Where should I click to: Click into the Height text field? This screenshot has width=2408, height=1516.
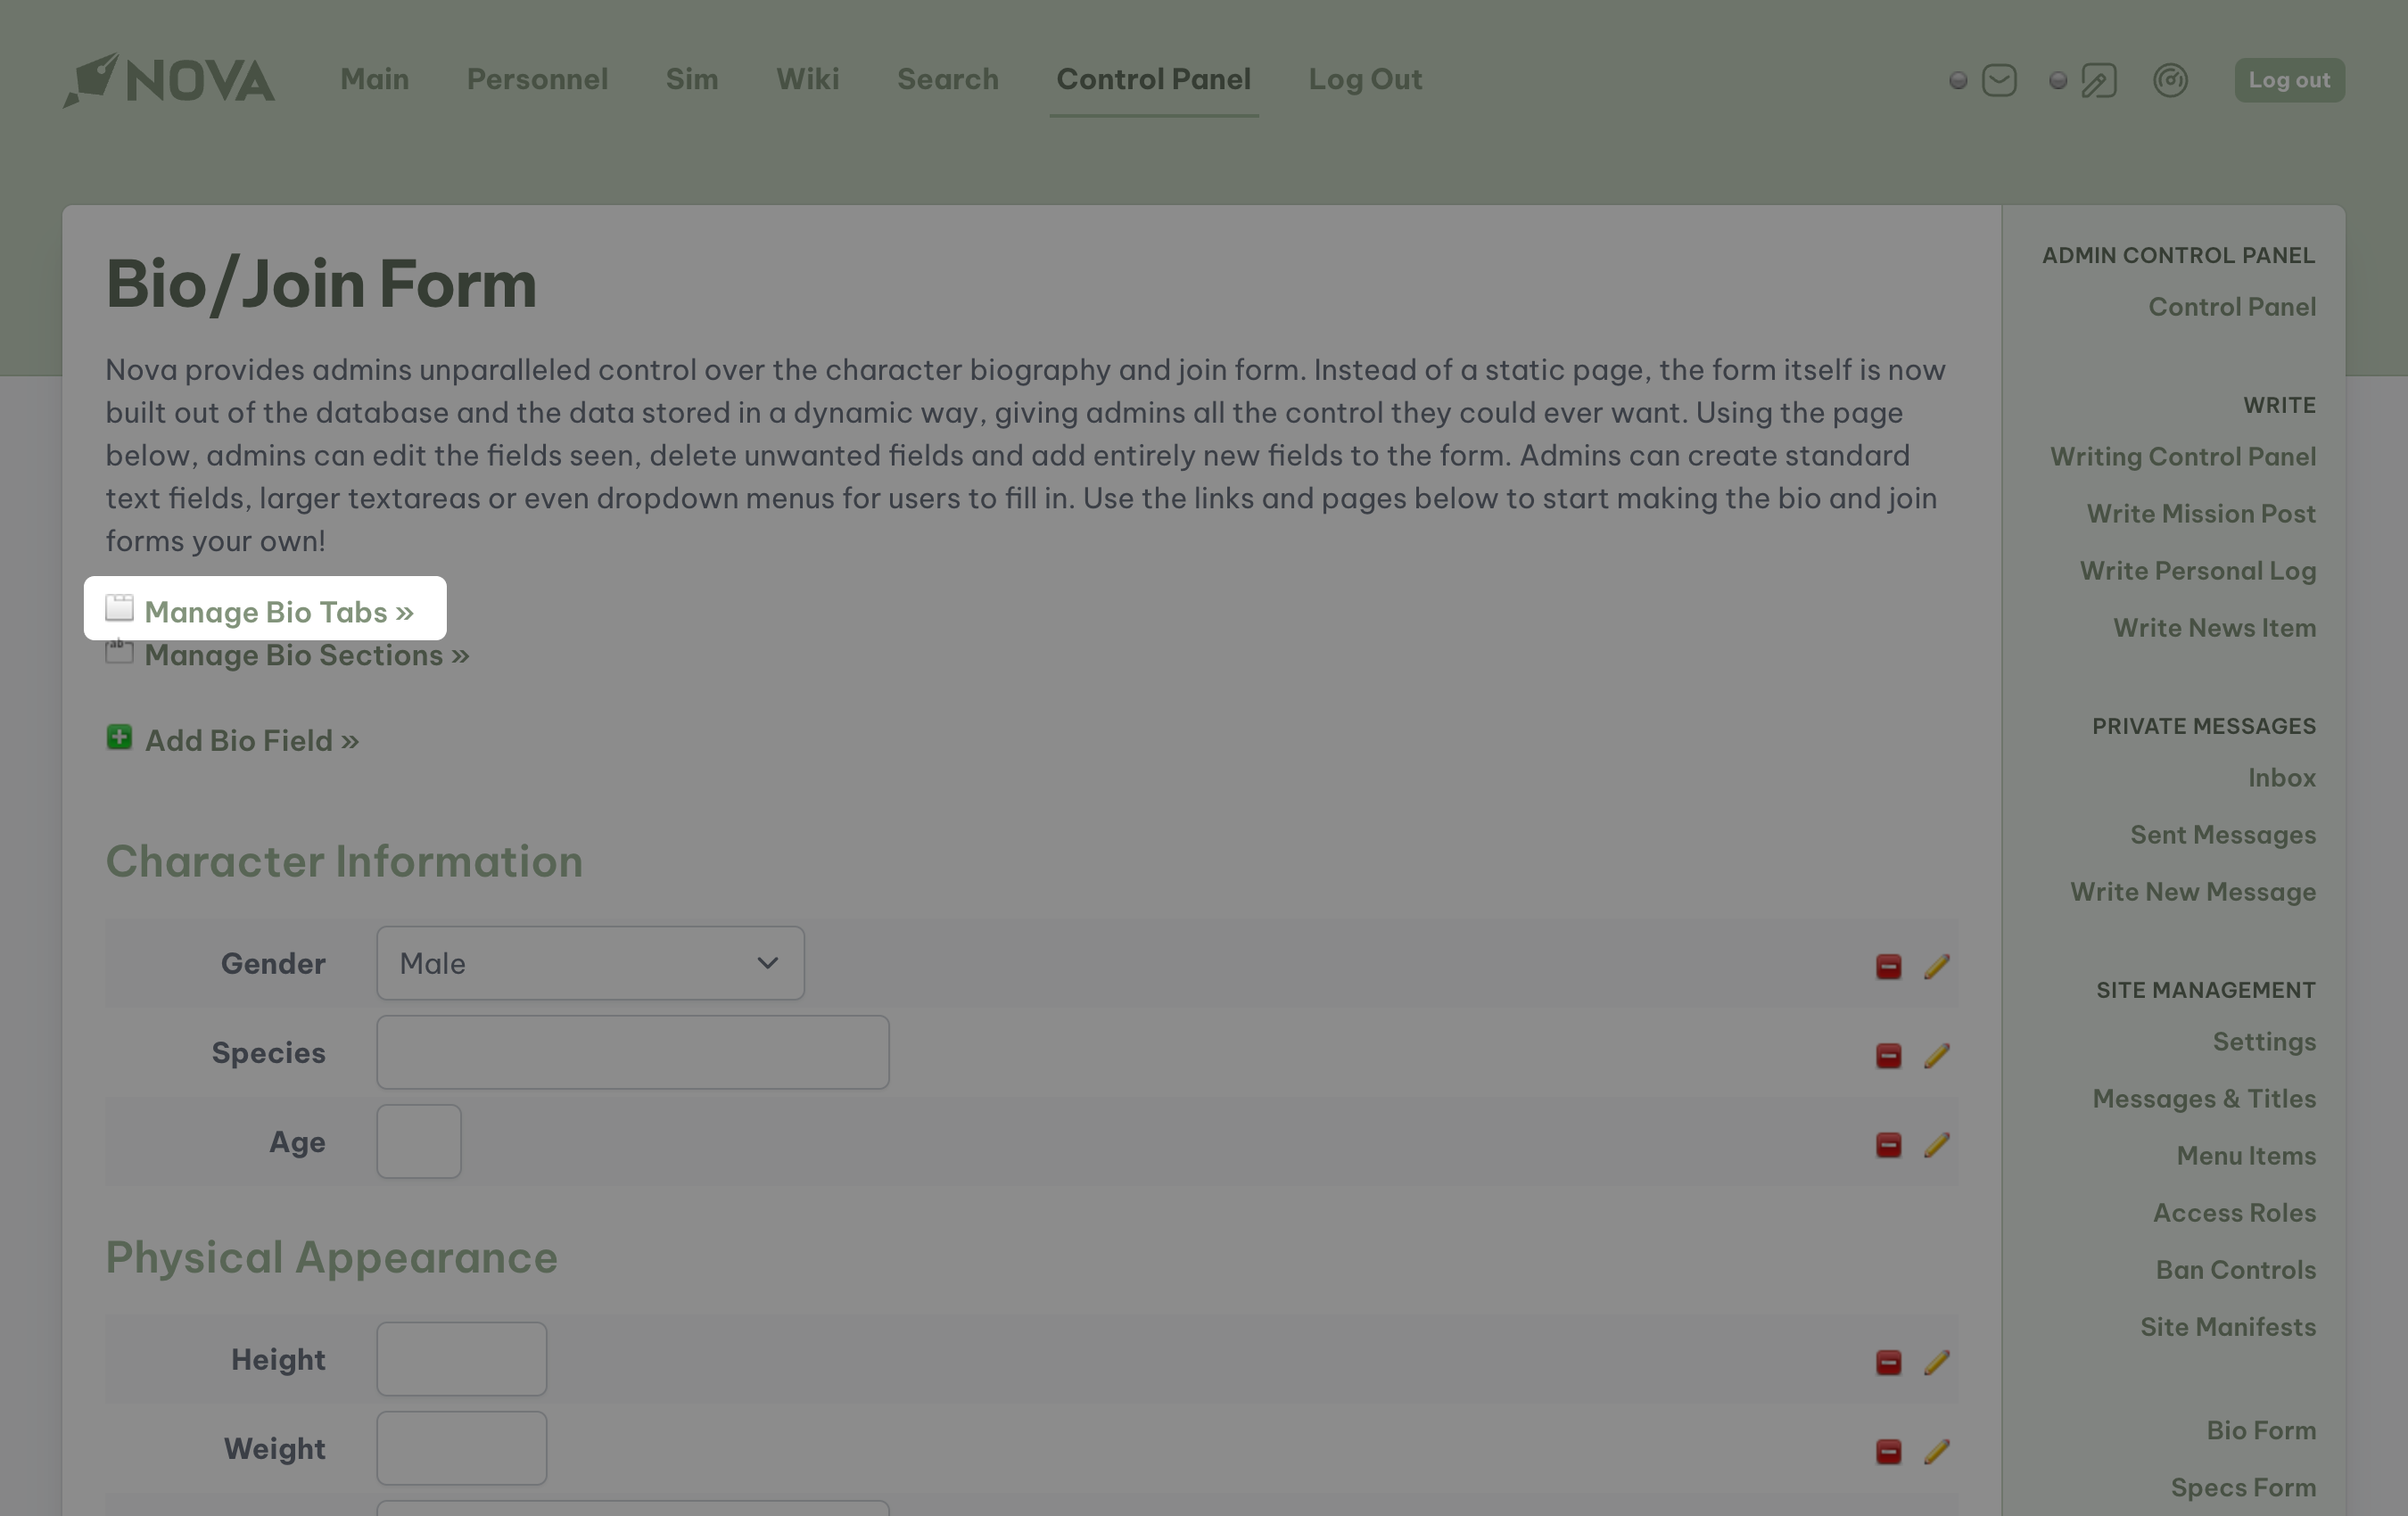[461, 1359]
